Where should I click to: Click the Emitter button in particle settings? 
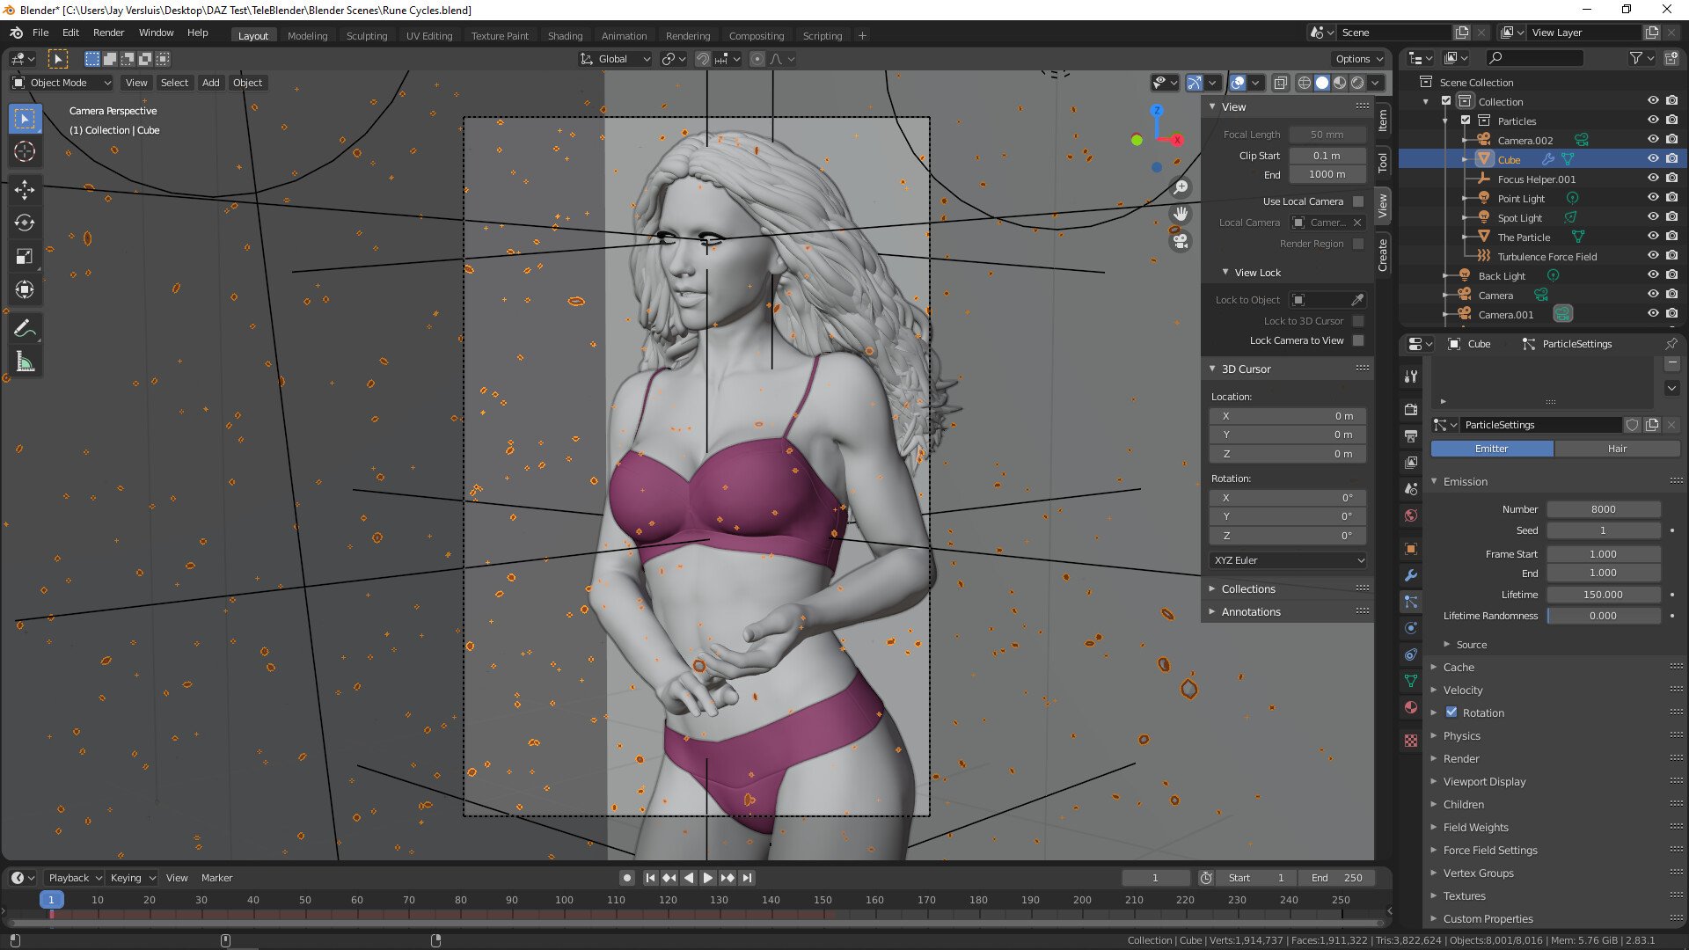1491,448
